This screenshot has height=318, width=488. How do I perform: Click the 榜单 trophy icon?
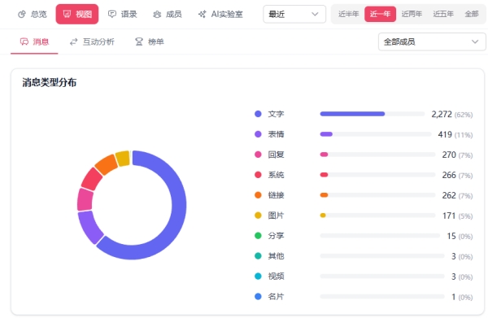139,41
